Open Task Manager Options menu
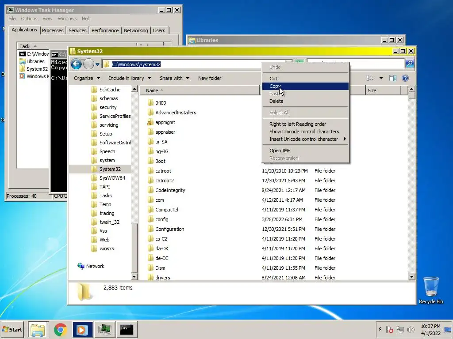The height and width of the screenshot is (339, 453). point(29,19)
